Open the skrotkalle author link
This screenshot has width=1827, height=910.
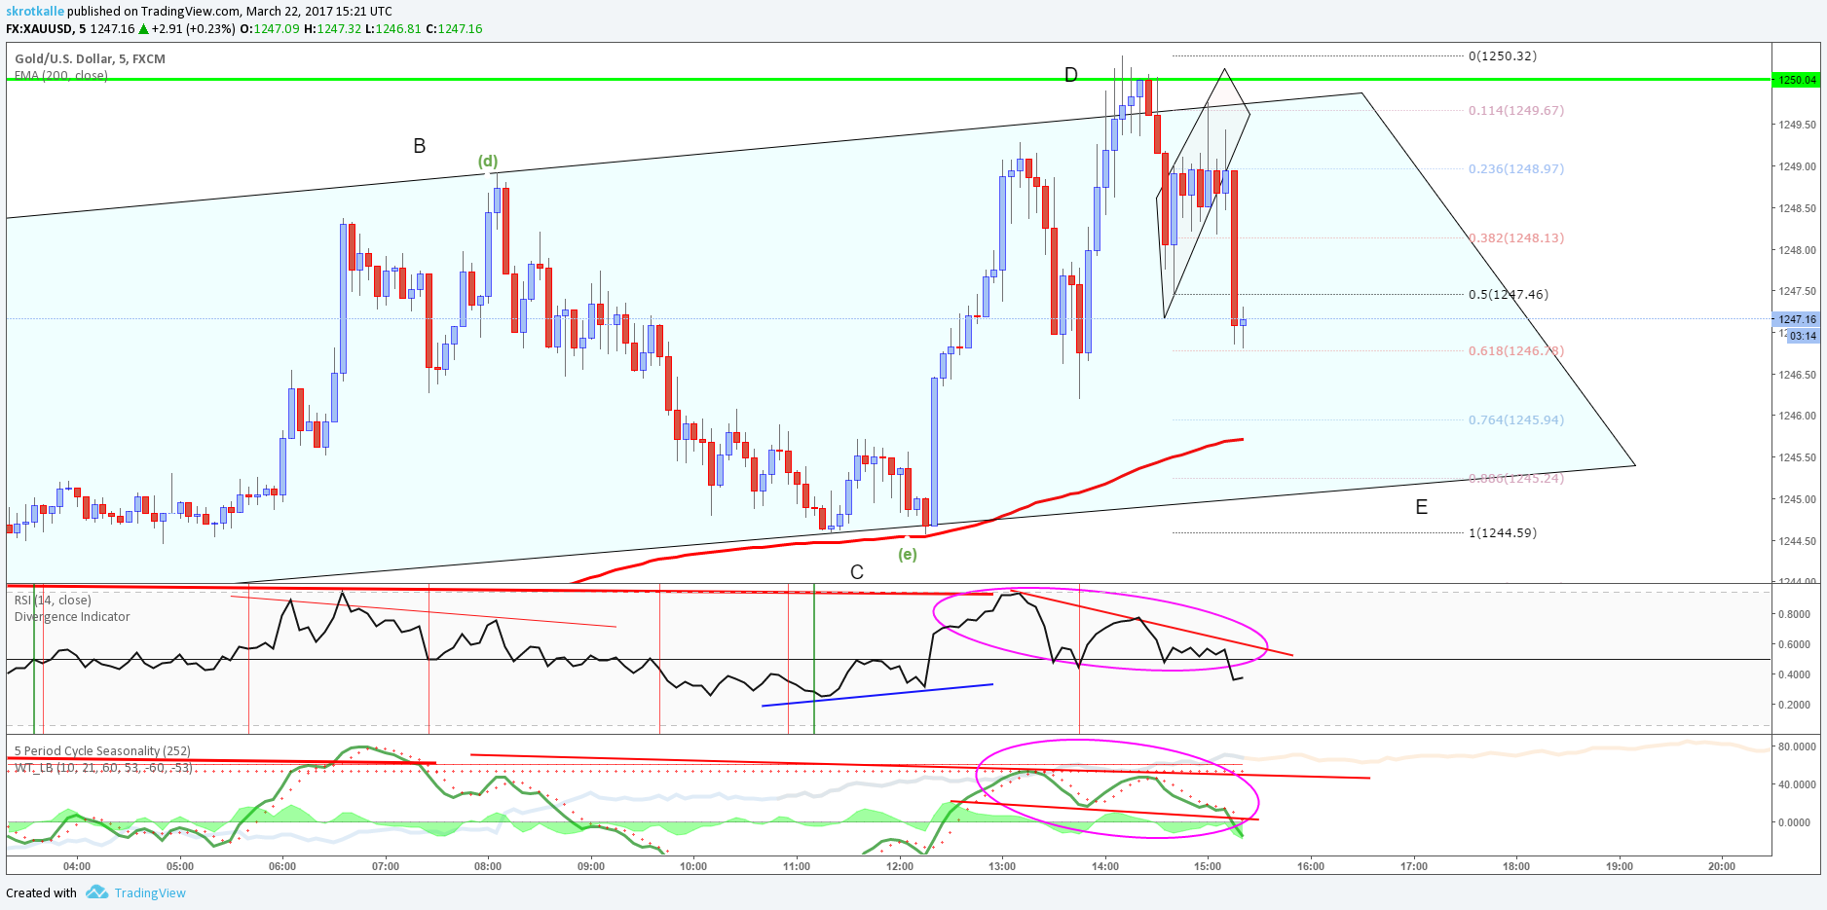[x=35, y=12]
